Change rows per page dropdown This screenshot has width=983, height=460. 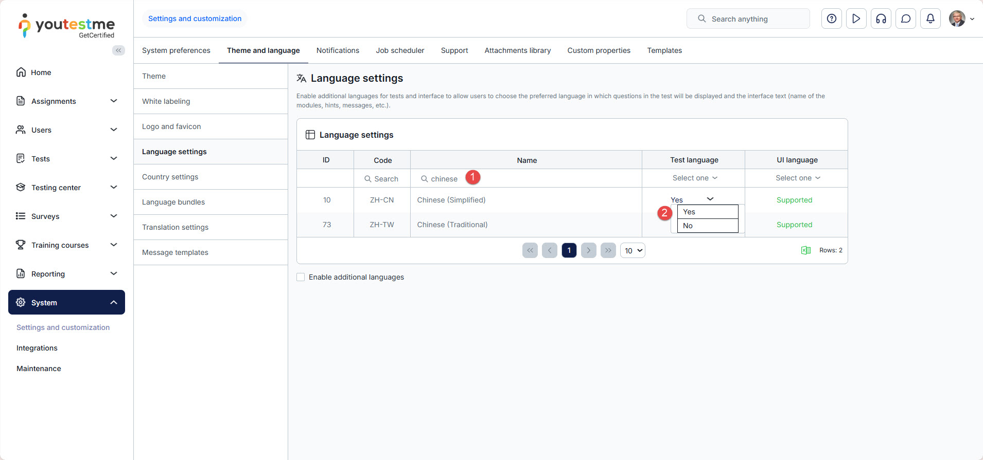click(633, 250)
